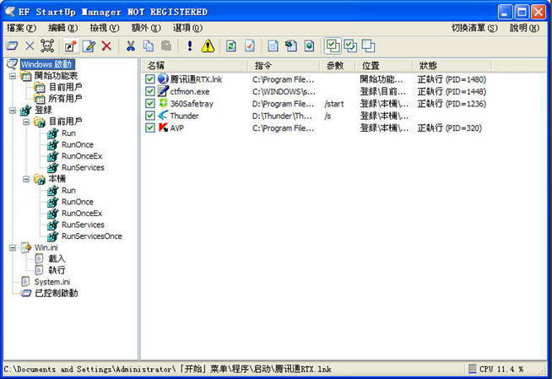Select 所有用戶 under 開始功能表

point(66,99)
